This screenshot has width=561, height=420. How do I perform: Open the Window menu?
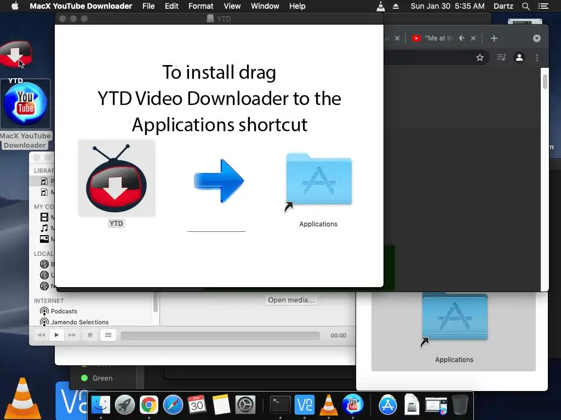265,6
